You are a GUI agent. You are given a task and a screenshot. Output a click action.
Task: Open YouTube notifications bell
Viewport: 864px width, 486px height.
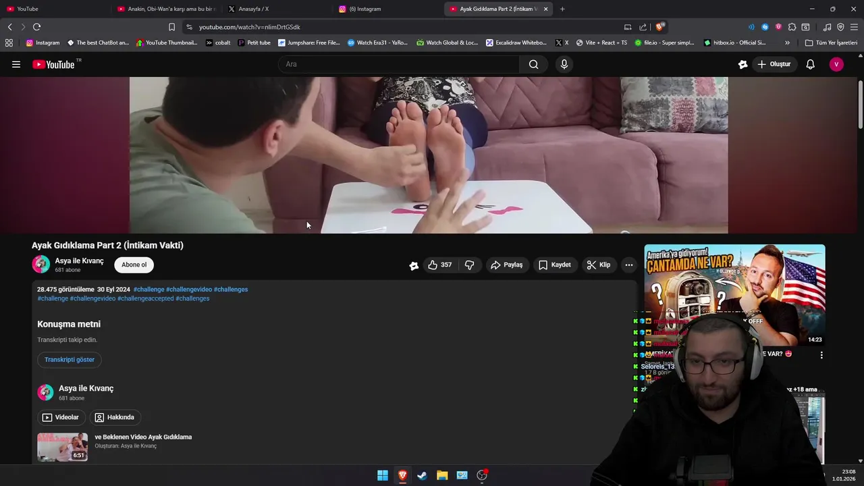[x=810, y=64]
